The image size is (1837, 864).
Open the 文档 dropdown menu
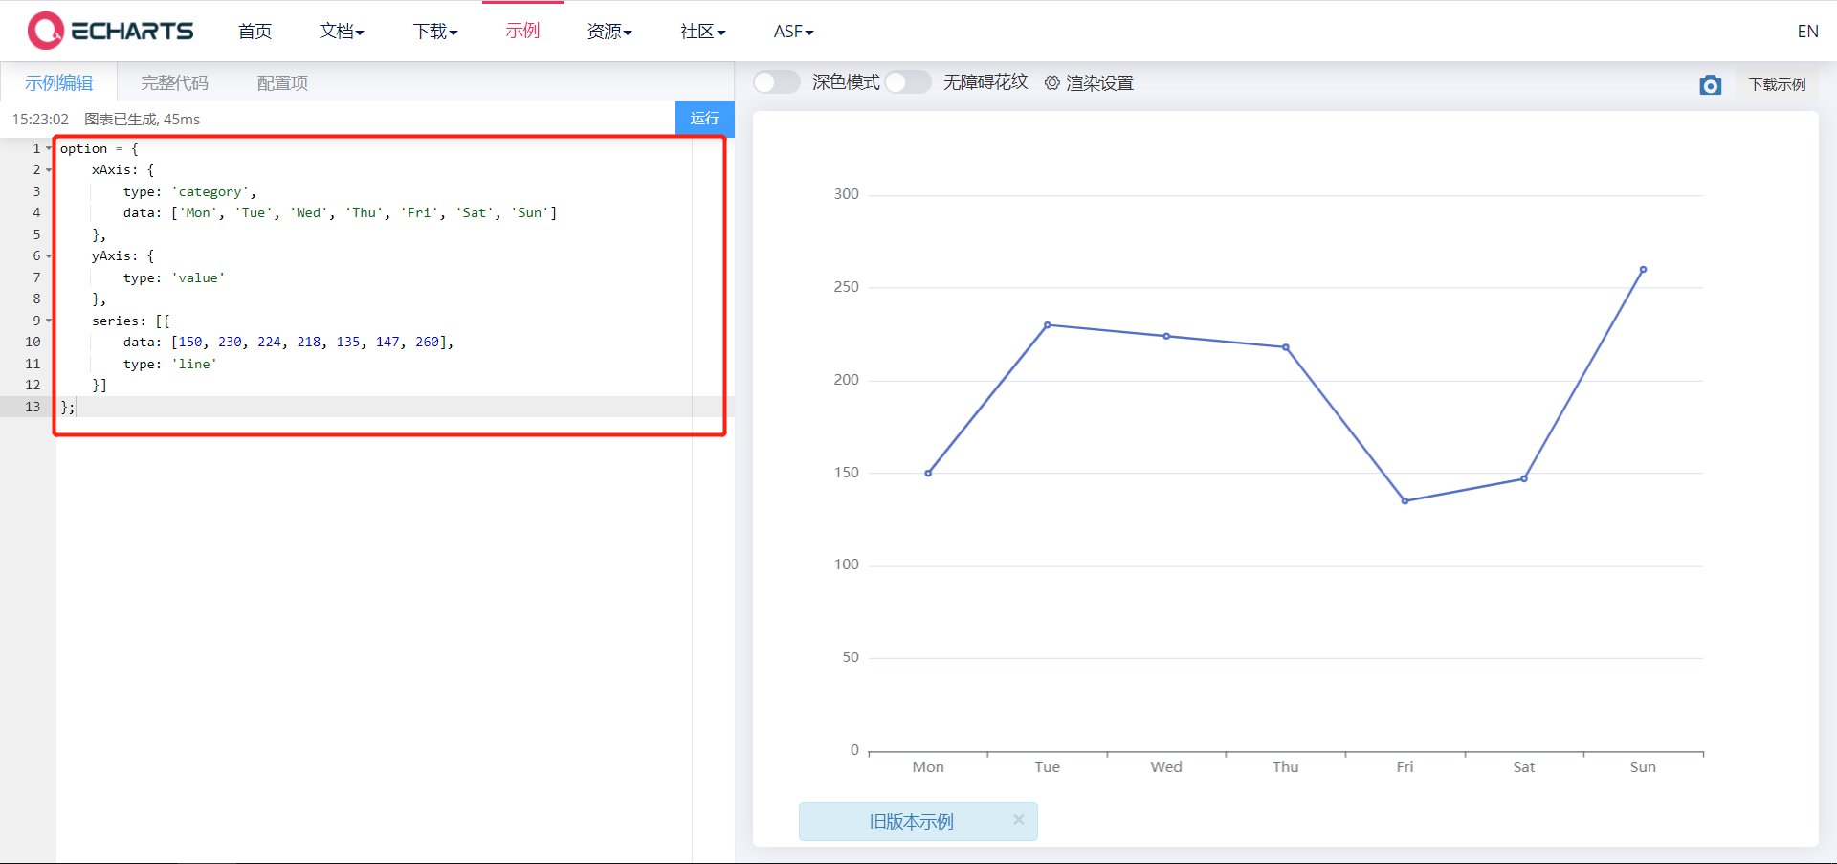tap(341, 31)
